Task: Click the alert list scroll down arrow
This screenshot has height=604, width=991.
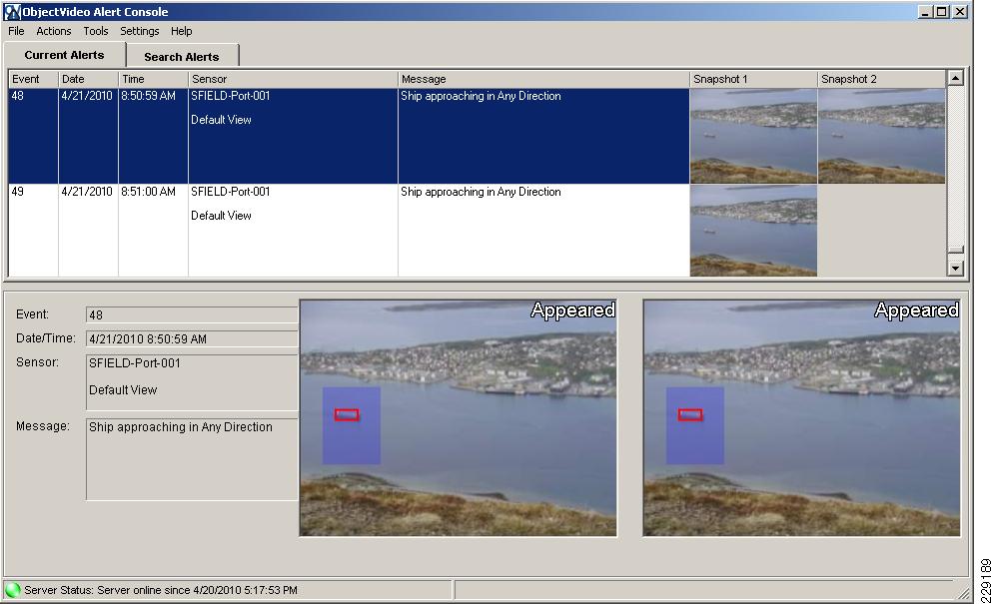Action: (x=956, y=269)
